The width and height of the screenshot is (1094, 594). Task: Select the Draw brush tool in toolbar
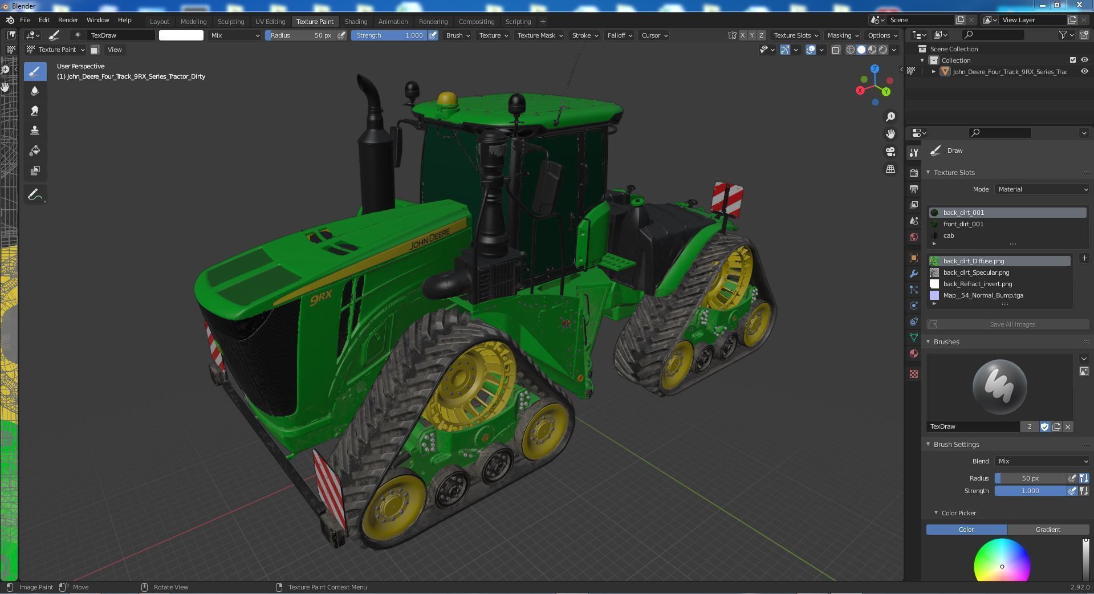(35, 71)
